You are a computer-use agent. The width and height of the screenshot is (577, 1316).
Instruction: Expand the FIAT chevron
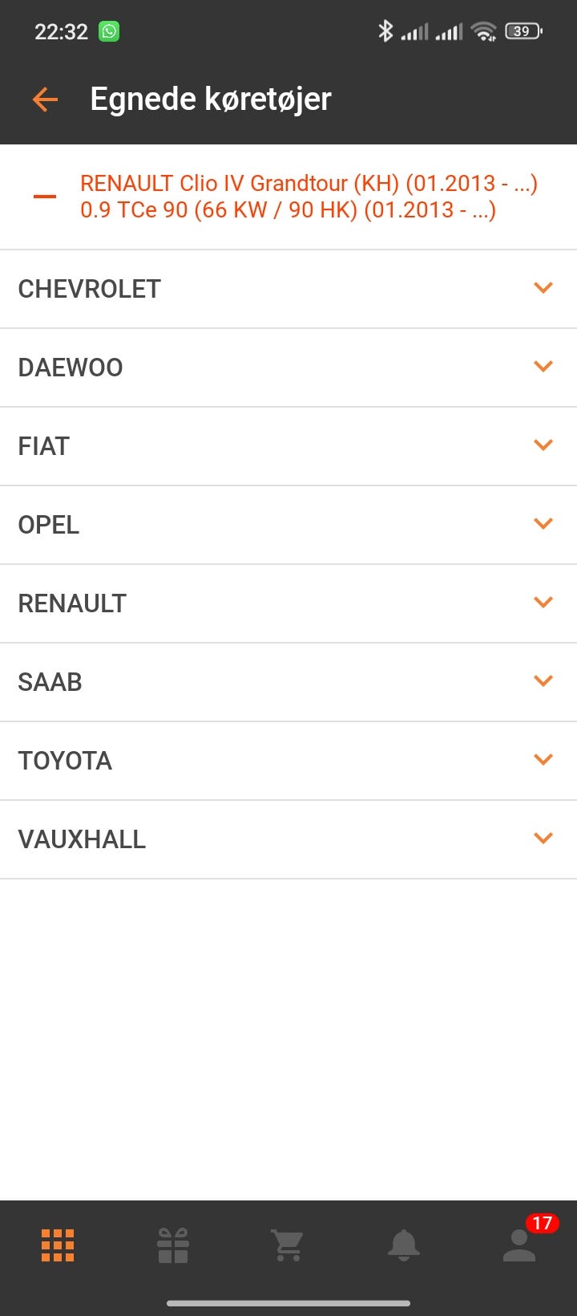pos(543,445)
